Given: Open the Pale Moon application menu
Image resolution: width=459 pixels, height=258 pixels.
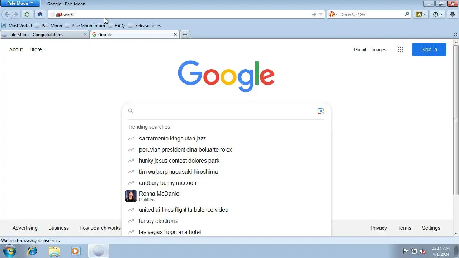Looking at the screenshot, I should click(20, 3).
